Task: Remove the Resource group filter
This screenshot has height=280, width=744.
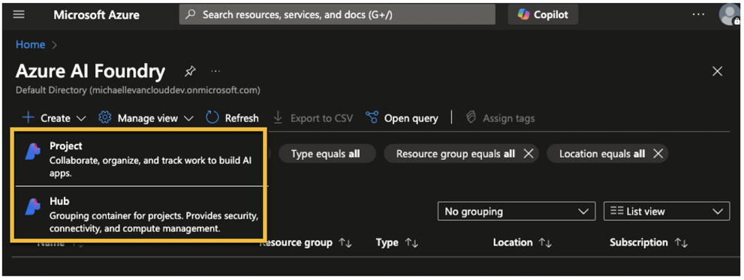Action: (x=528, y=154)
